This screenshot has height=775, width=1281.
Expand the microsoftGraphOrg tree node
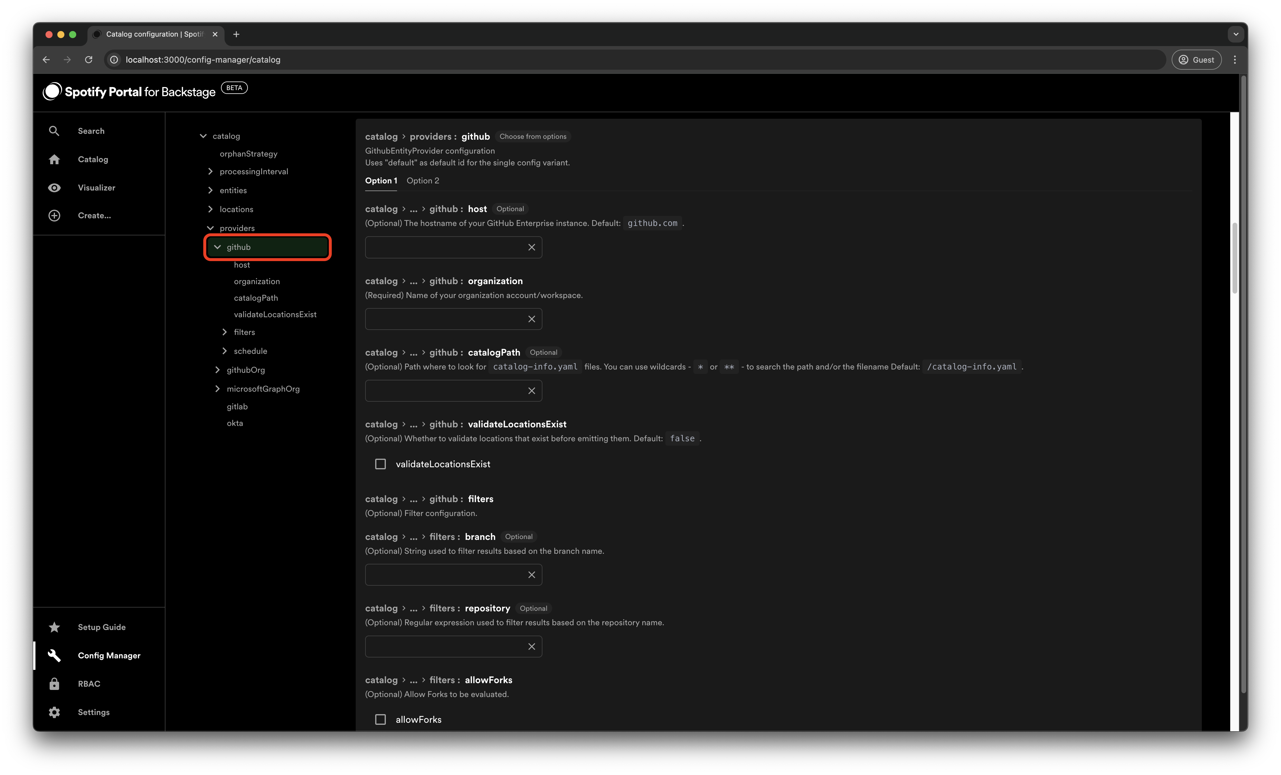coord(217,389)
